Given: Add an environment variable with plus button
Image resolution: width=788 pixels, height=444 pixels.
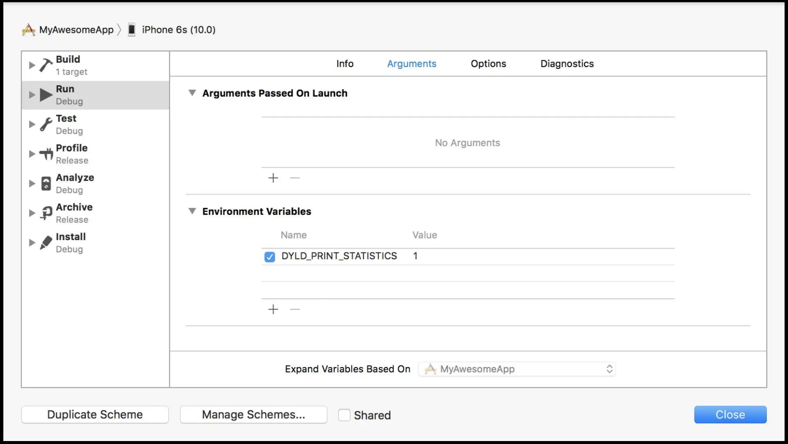Looking at the screenshot, I should point(273,309).
